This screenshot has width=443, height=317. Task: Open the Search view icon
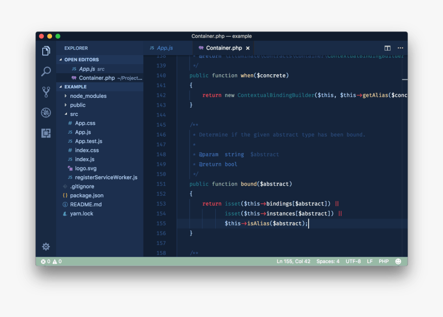[x=46, y=71]
